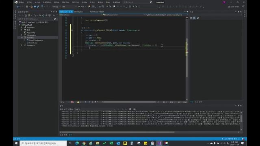Click the taskbar clock
260x146 pixels.
234,143
